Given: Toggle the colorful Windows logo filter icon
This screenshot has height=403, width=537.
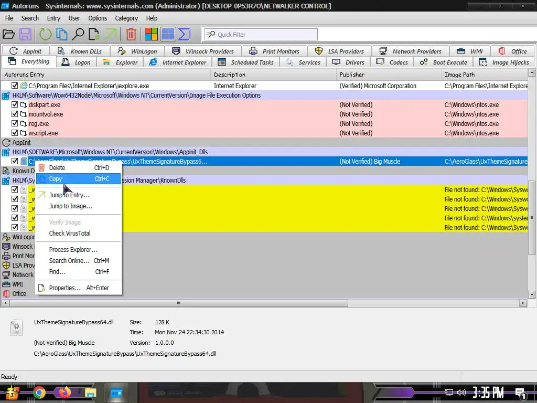Looking at the screenshot, I should (151, 34).
